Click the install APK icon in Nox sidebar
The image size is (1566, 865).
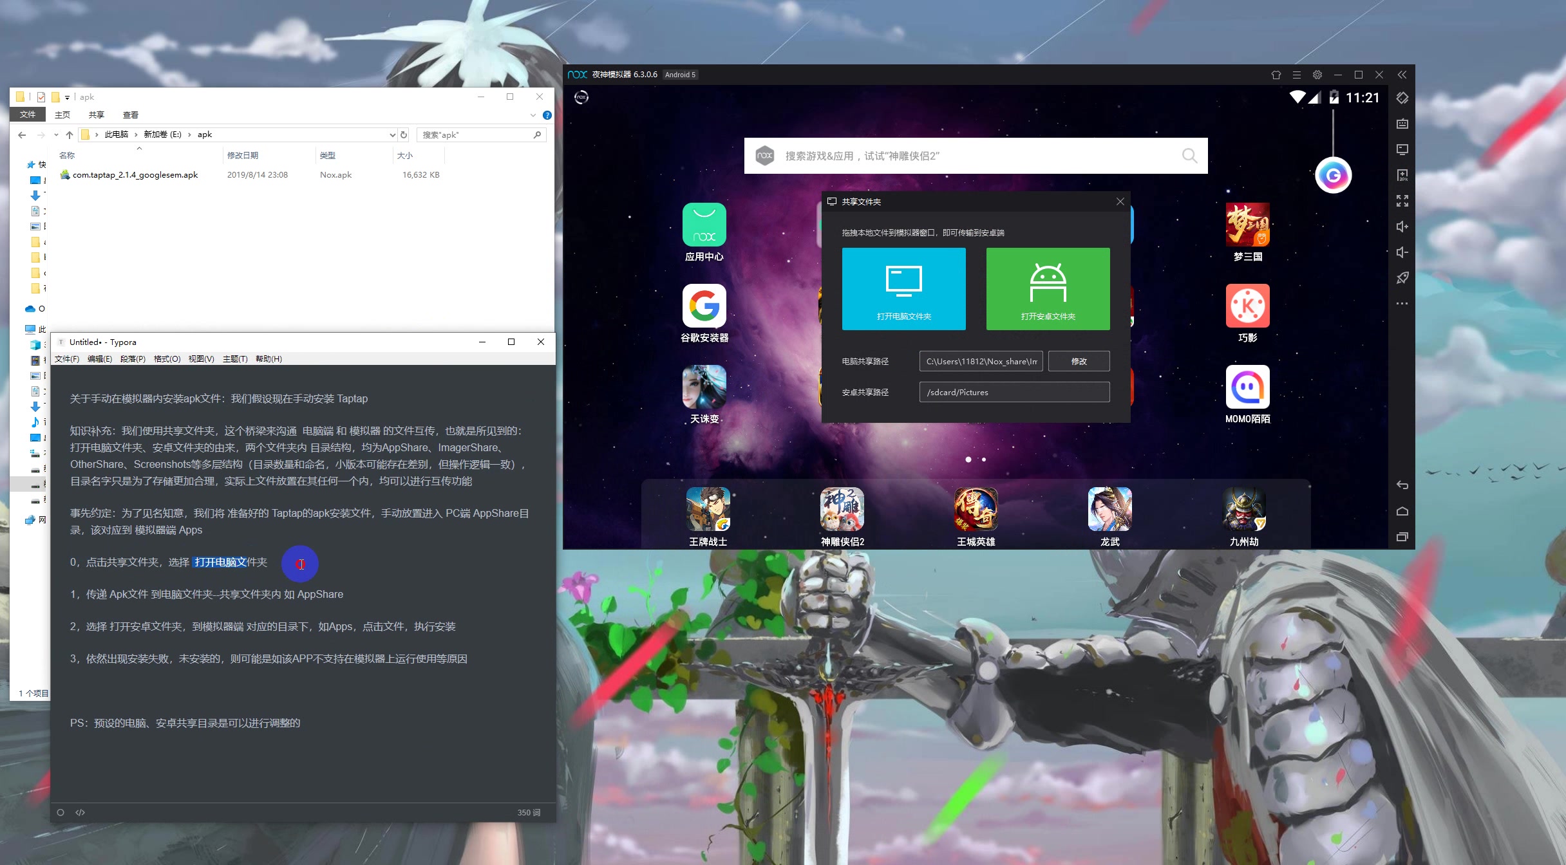click(x=1402, y=175)
